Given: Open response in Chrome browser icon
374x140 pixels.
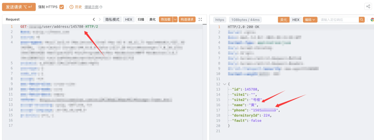Looking at the screenshot, I should 372,20.
